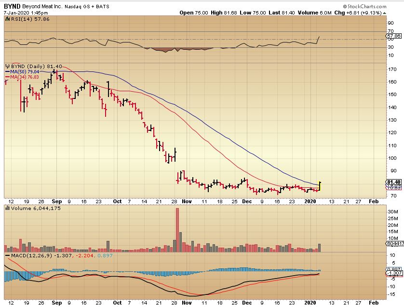Click the Feb date label below the MACD panel

pyautogui.click(x=374, y=303)
